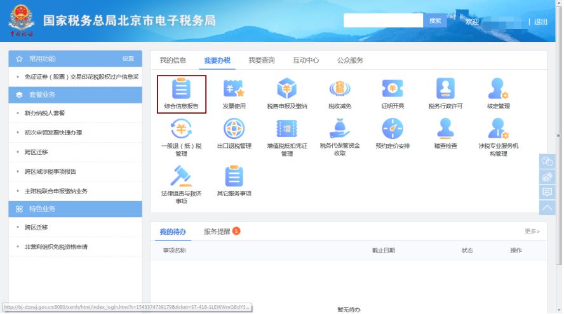Open 发票使用 icon
This screenshot has height=314, width=564.
[x=234, y=88]
